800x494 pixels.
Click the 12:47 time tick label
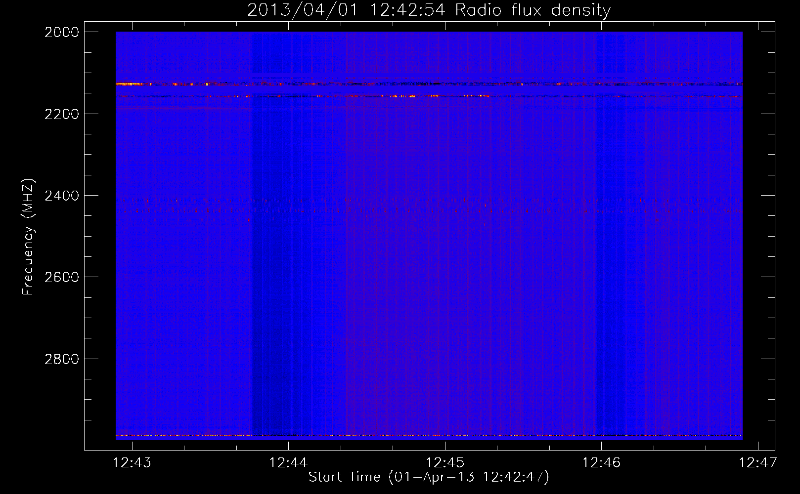758,462
